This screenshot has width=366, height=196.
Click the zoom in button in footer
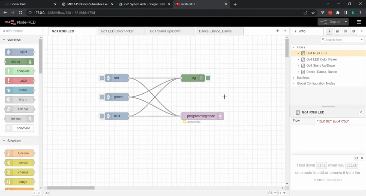click(x=284, y=193)
